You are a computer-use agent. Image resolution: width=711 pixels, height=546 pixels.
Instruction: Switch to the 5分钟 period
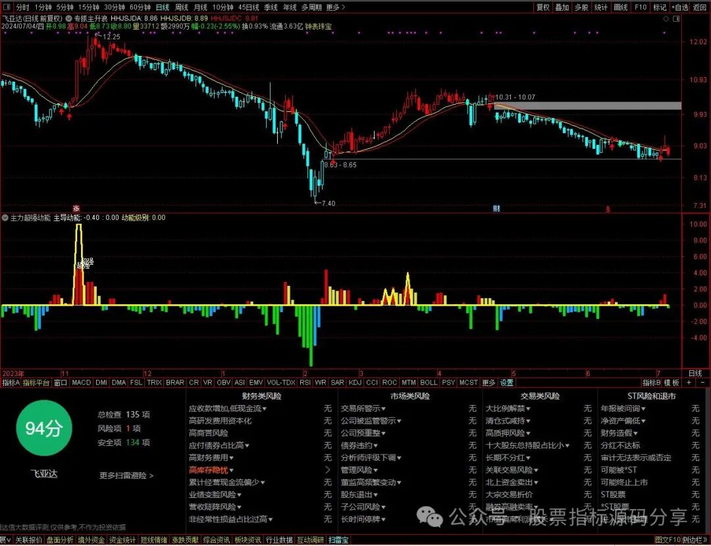[65, 7]
